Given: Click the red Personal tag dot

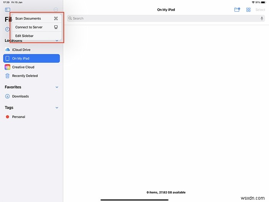Looking at the screenshot, I should click(x=7, y=117).
